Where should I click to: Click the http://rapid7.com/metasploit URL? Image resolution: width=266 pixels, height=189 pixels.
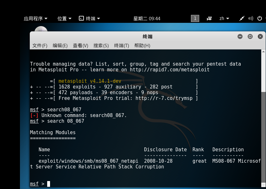169,70
